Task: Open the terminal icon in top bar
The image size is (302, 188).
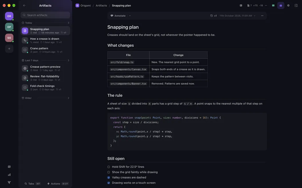Action: click(x=241, y=6)
